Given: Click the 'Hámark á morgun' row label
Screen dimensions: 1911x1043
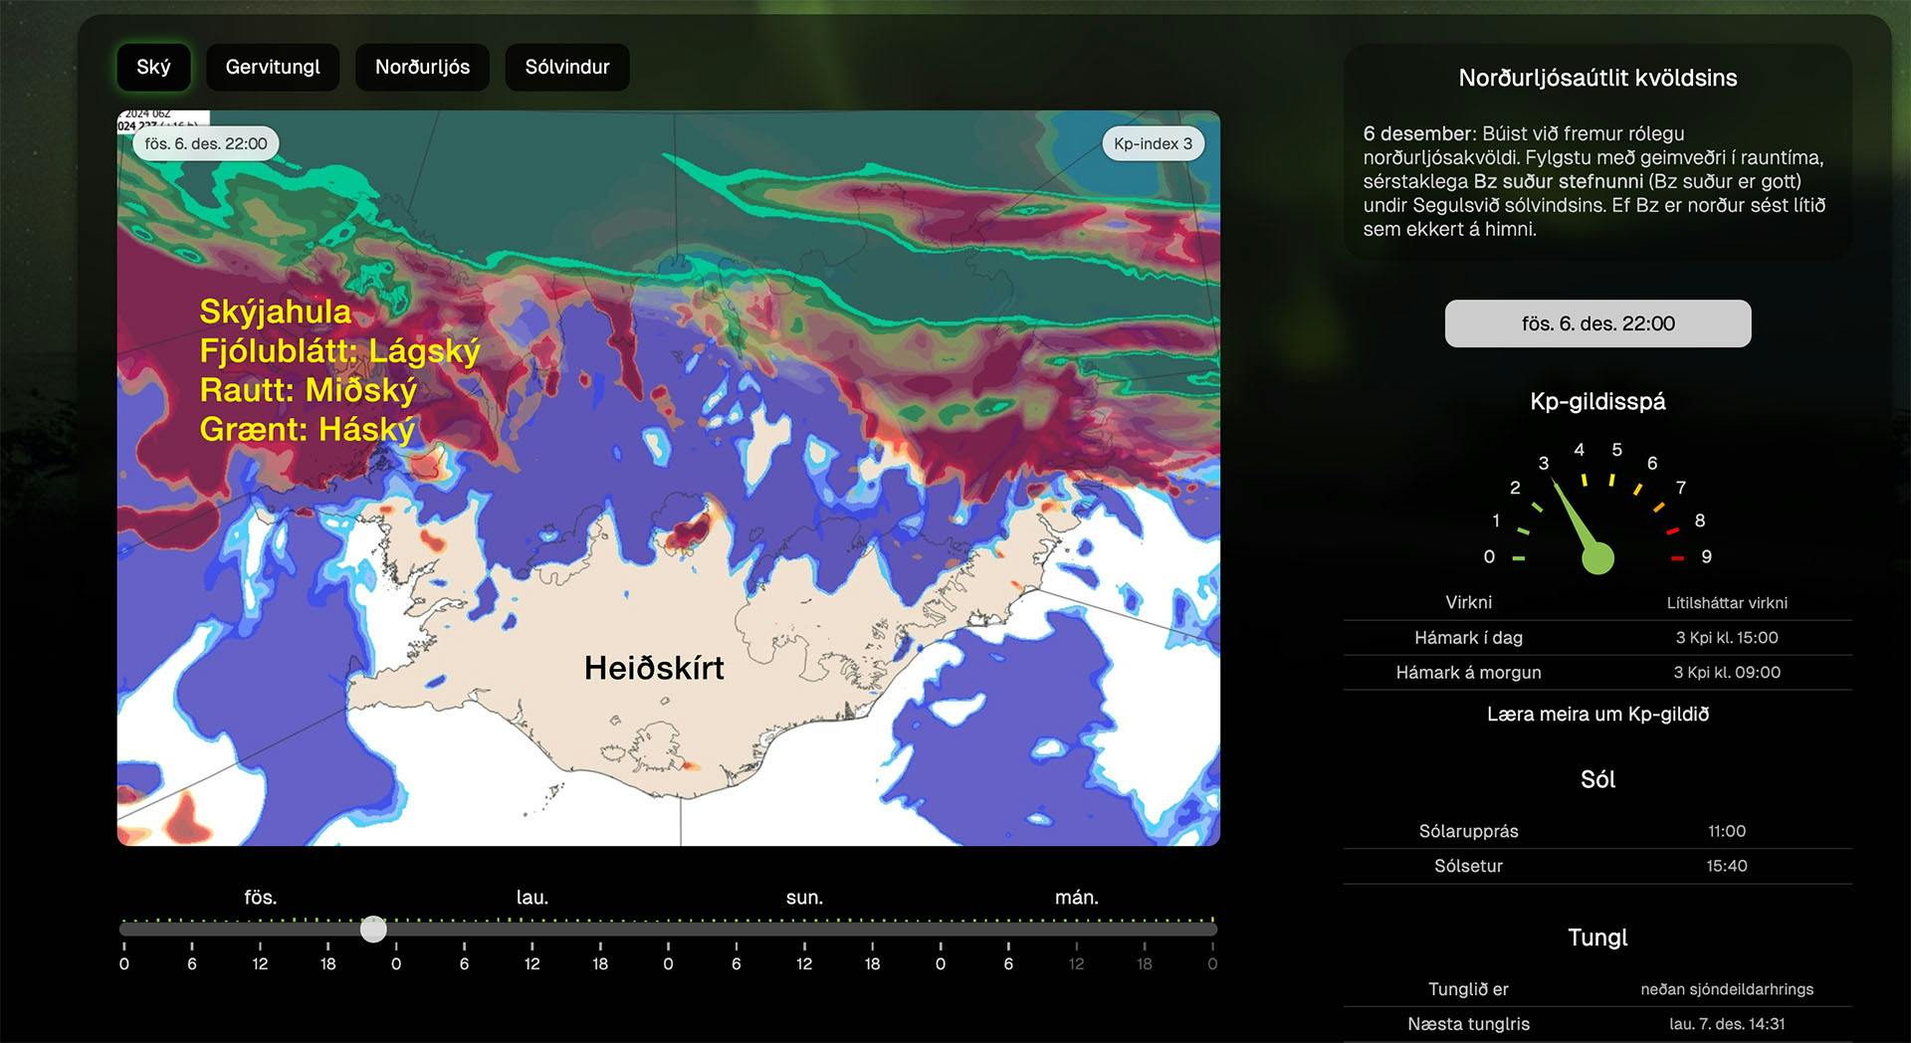Looking at the screenshot, I should [1468, 672].
